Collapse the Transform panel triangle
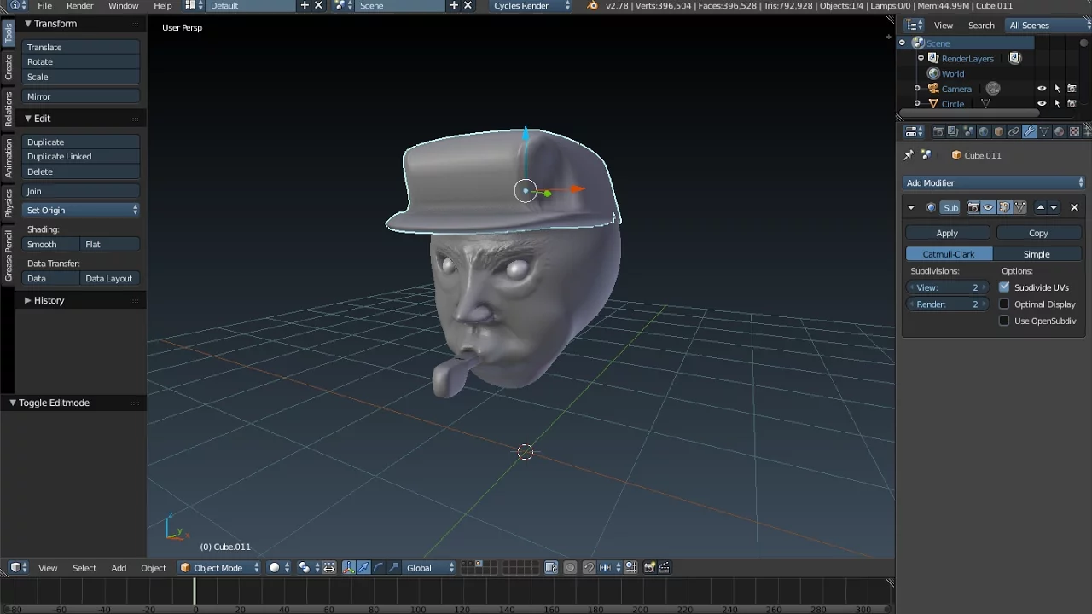 [28, 24]
